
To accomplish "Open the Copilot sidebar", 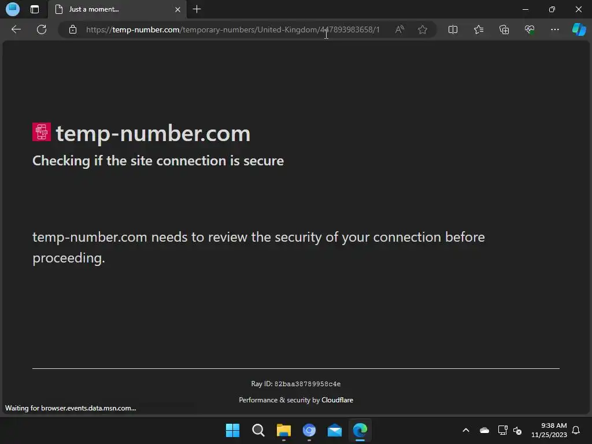I will point(579,29).
